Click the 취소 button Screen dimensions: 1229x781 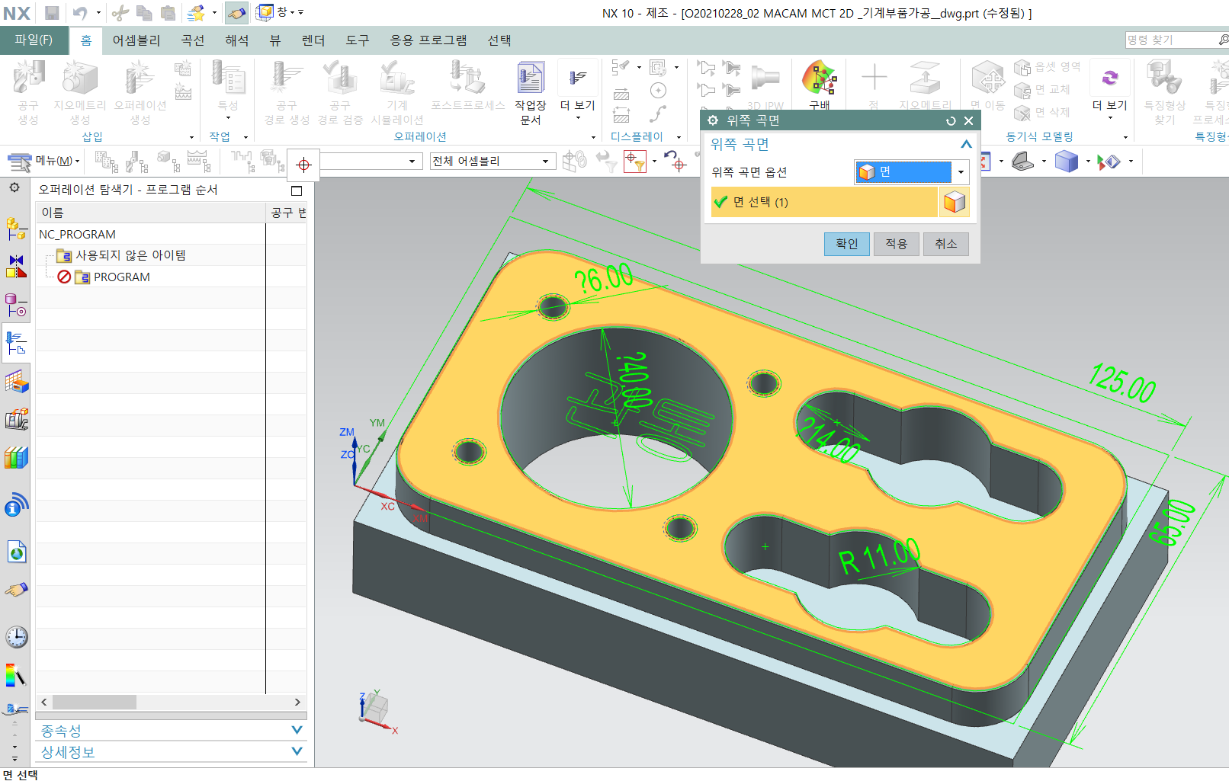(946, 244)
